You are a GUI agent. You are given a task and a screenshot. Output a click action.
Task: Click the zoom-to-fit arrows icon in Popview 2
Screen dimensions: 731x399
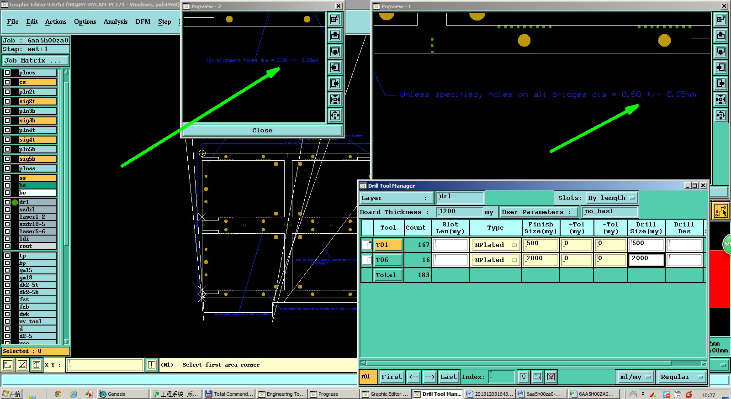[335, 99]
